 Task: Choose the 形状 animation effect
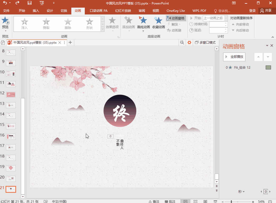pyautogui.click(x=90, y=24)
